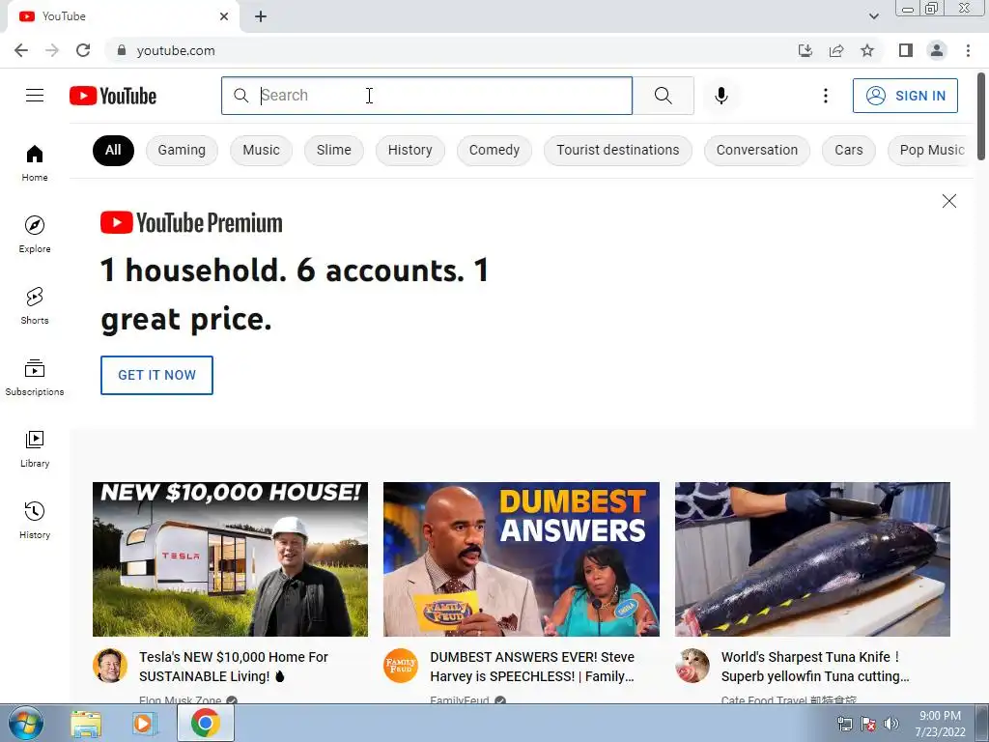The height and width of the screenshot is (742, 989).
Task: Open History in the sidebar
Action: click(35, 520)
